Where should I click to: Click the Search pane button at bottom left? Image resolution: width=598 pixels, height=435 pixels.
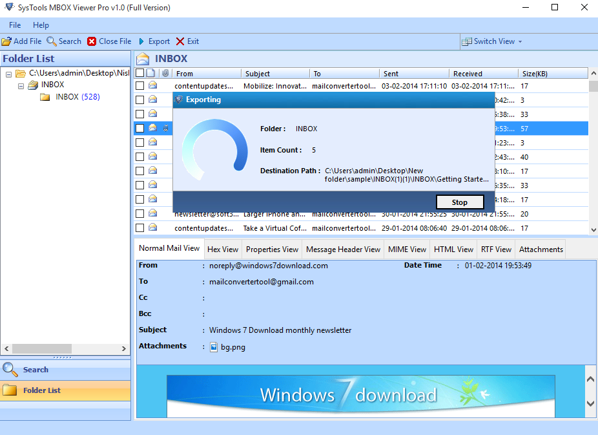[x=65, y=369]
